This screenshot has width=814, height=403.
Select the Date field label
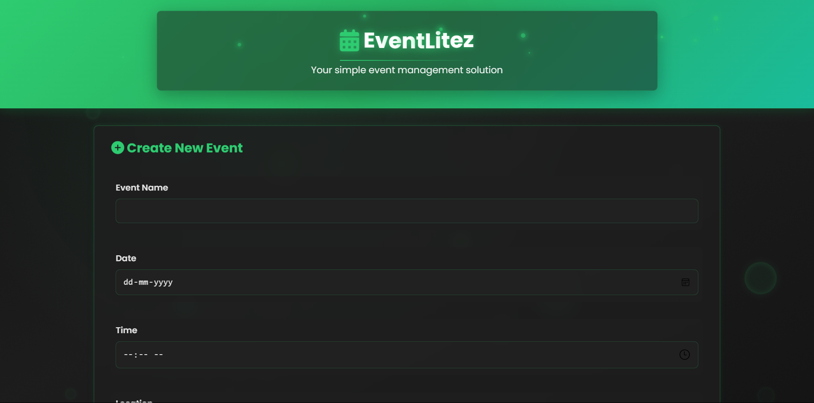tap(125, 258)
